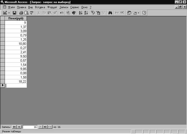Click the Cut scissors icon
The height and width of the screenshot is (134, 187).
(38, 13)
